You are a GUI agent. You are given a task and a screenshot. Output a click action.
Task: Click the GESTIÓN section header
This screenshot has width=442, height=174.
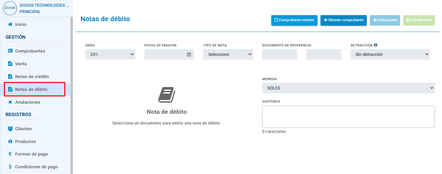click(x=16, y=37)
